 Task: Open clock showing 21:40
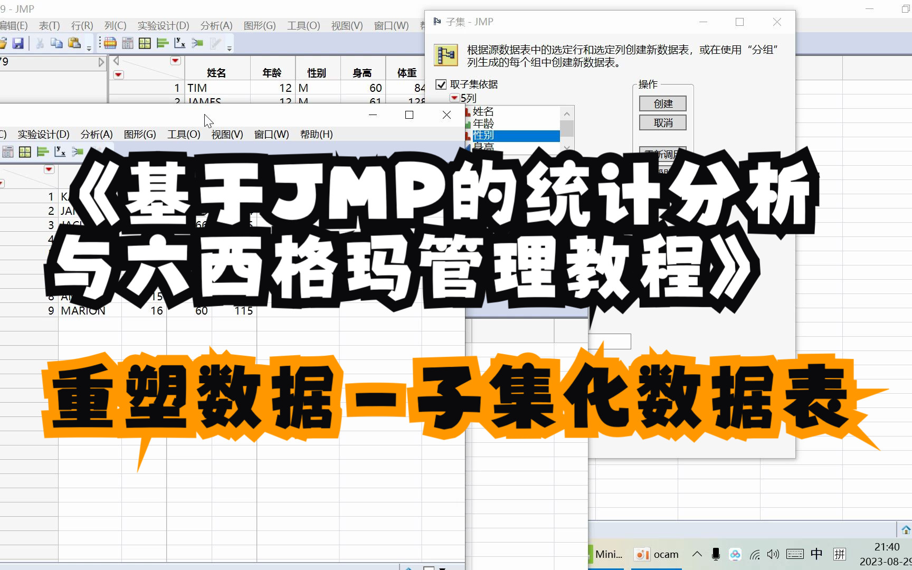click(x=887, y=547)
